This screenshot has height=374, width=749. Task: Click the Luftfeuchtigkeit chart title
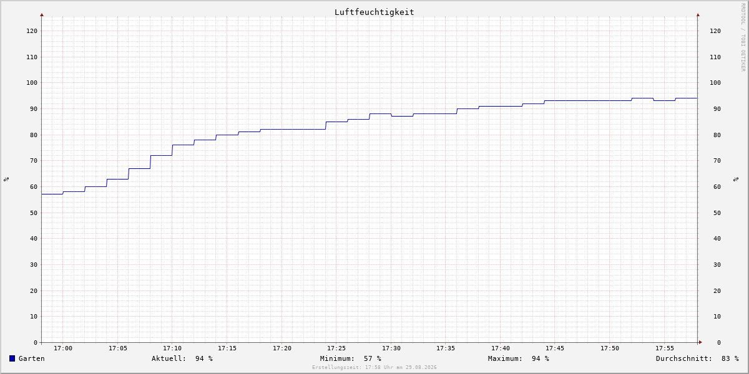(x=374, y=12)
